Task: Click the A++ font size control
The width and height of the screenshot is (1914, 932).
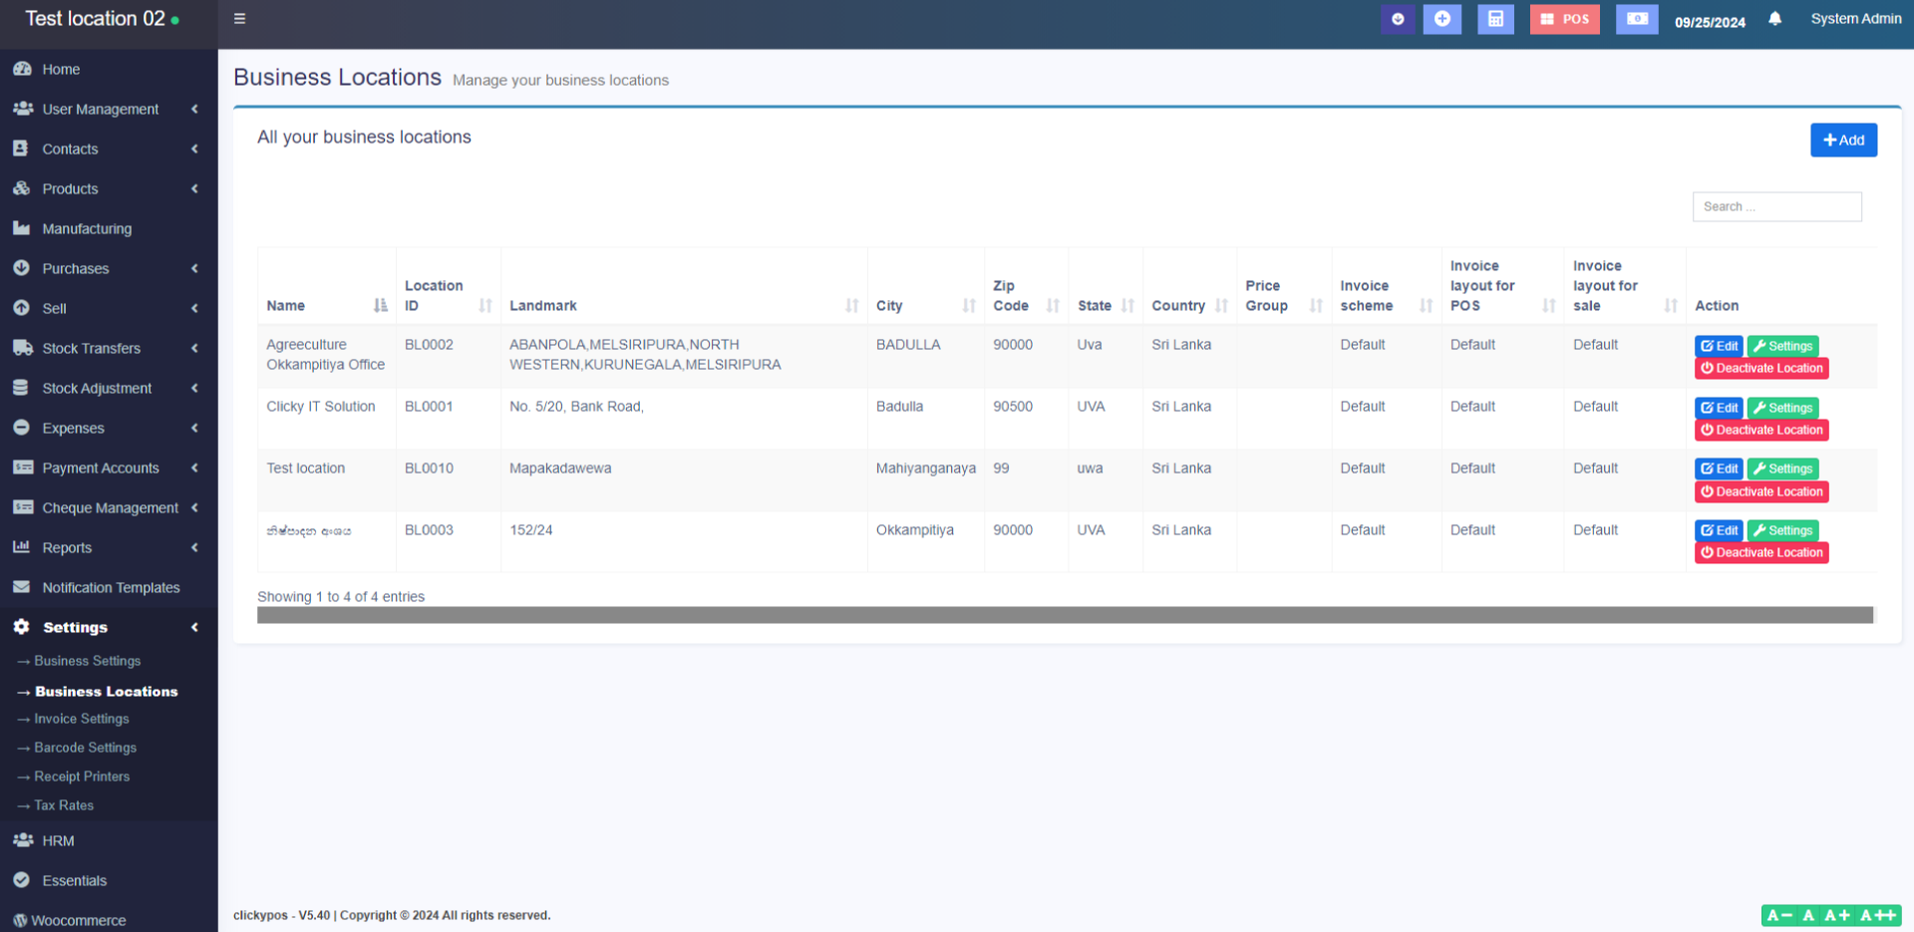Action: tap(1878, 915)
